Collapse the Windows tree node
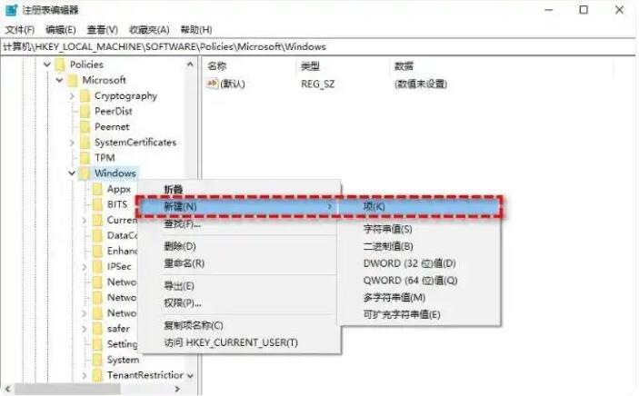The image size is (639, 396). 72,173
